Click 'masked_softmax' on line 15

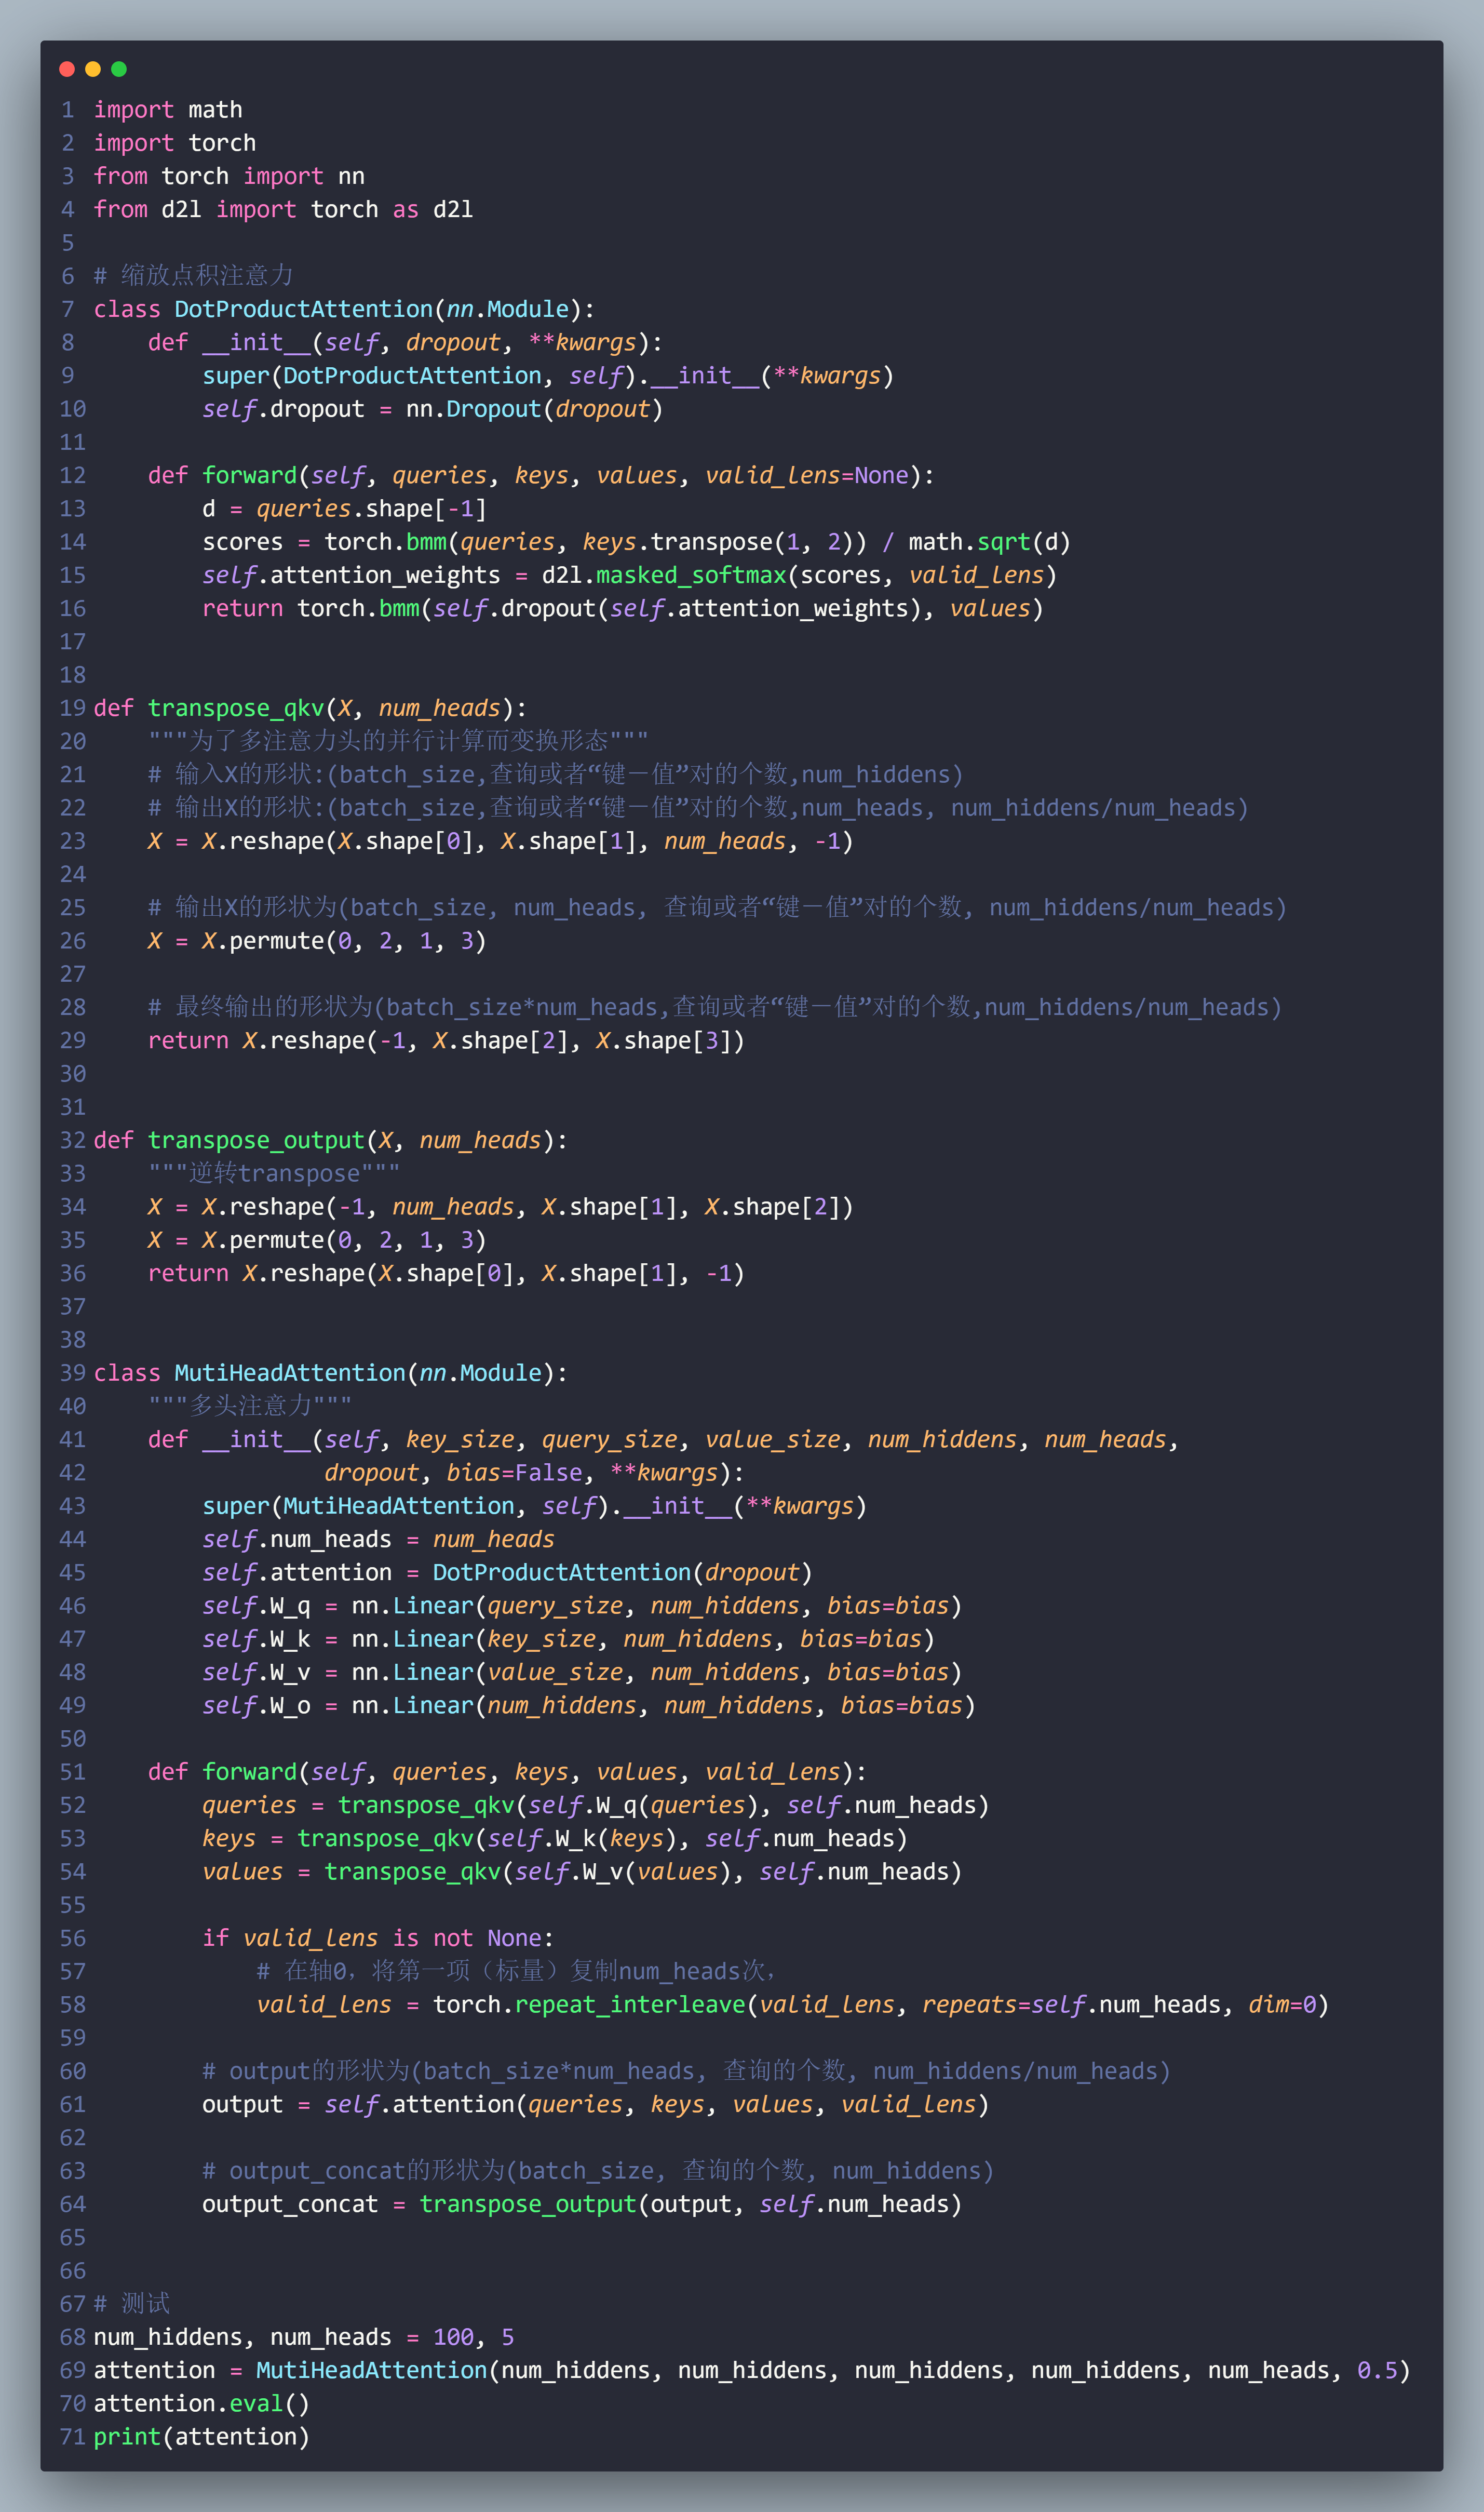click(x=691, y=575)
